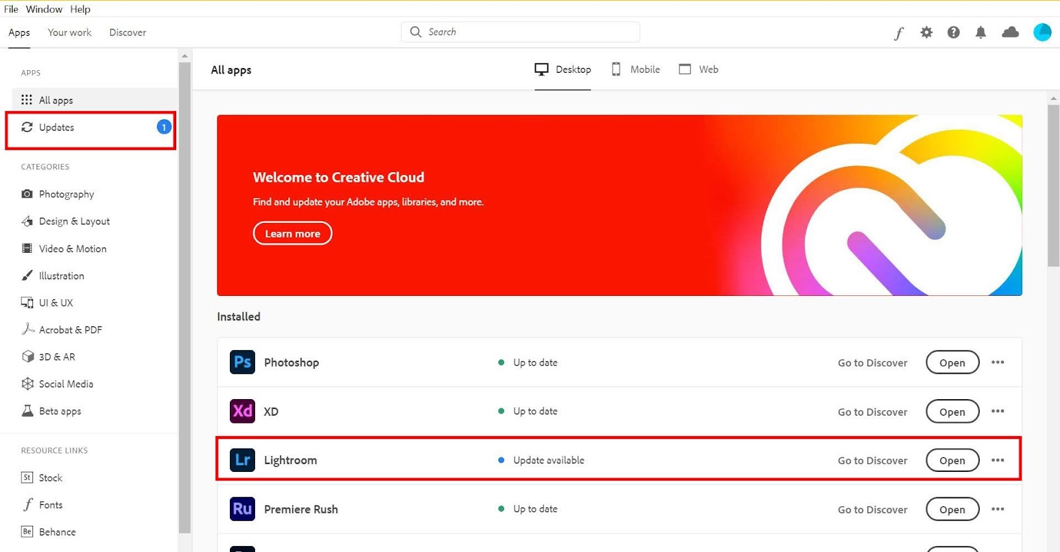This screenshot has width=1060, height=552.
Task: Click the Search input field
Action: pyautogui.click(x=520, y=32)
